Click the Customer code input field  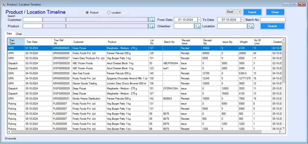click(33, 19)
